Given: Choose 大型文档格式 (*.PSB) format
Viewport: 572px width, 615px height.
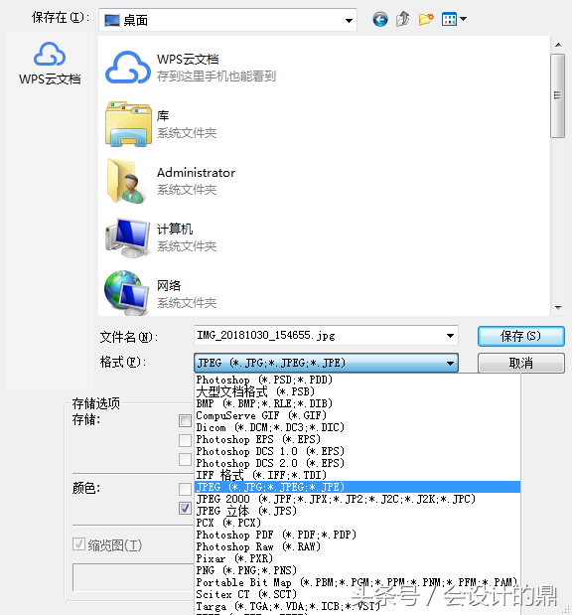Looking at the screenshot, I should tap(357, 391).
